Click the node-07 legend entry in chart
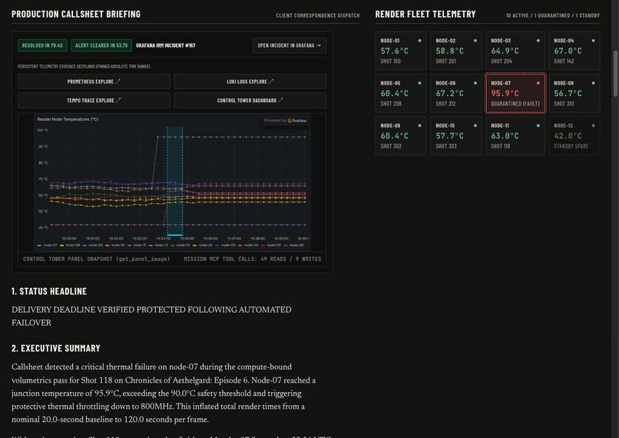619x438 pixels. coord(48,245)
